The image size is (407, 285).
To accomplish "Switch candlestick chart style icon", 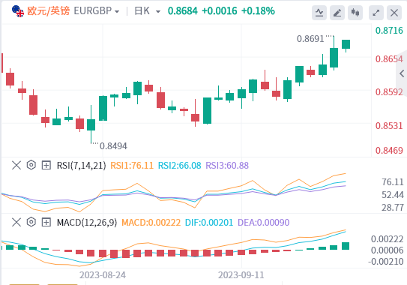I will (x=355, y=13).
